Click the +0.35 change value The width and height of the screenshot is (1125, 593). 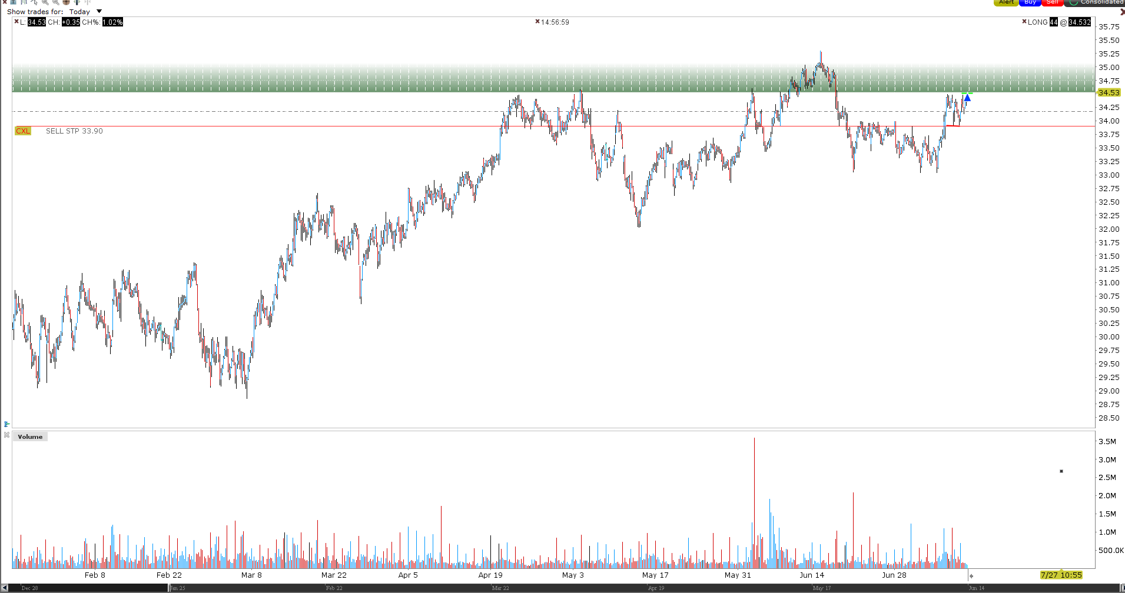tap(71, 22)
